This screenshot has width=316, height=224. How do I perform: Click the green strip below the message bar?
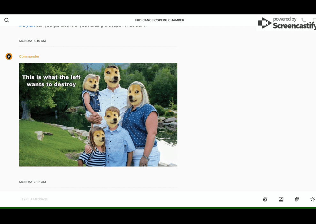click(x=158, y=208)
